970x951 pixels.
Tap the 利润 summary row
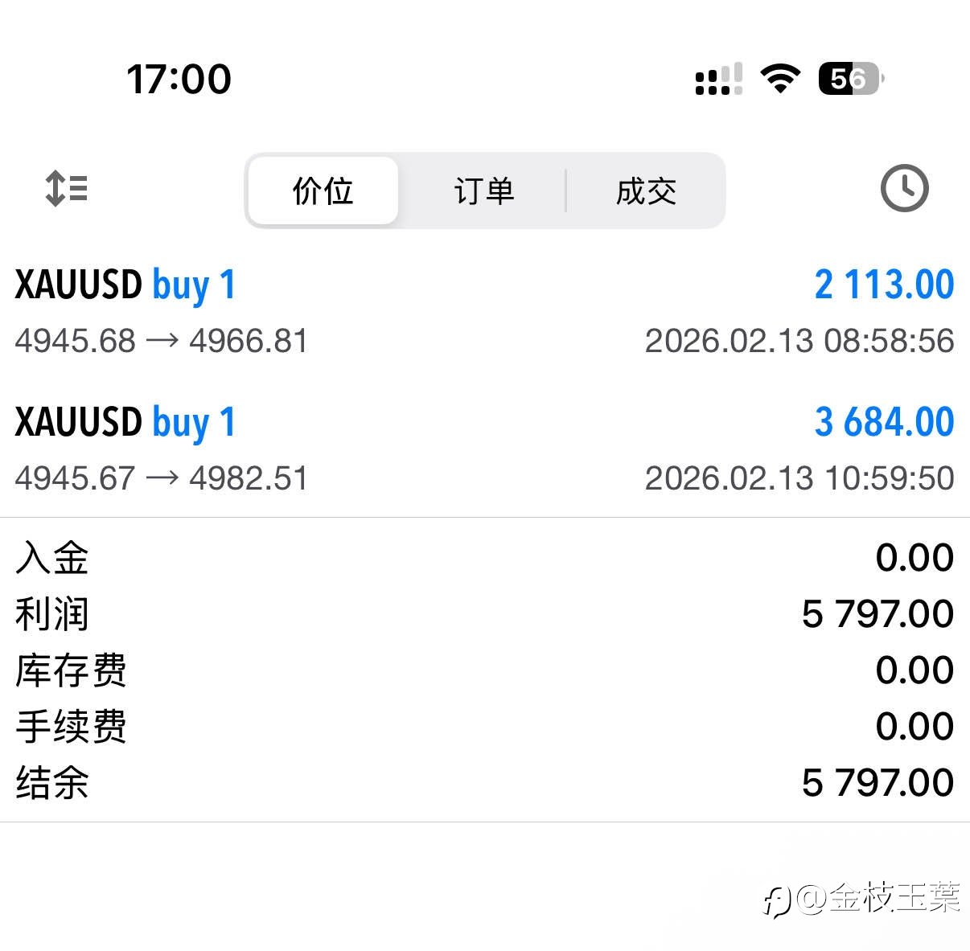484,614
